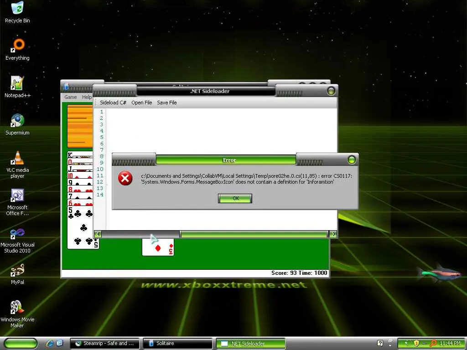The height and width of the screenshot is (350, 467).
Task: Click the King card in Solitaire column
Action: [x=80, y=155]
